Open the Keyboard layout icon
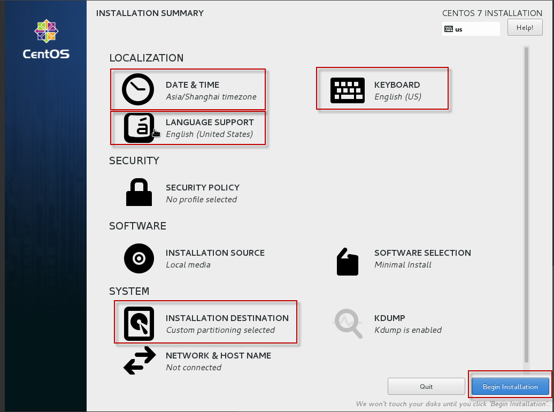Viewport: 554px width, 412px height. pyautogui.click(x=347, y=90)
